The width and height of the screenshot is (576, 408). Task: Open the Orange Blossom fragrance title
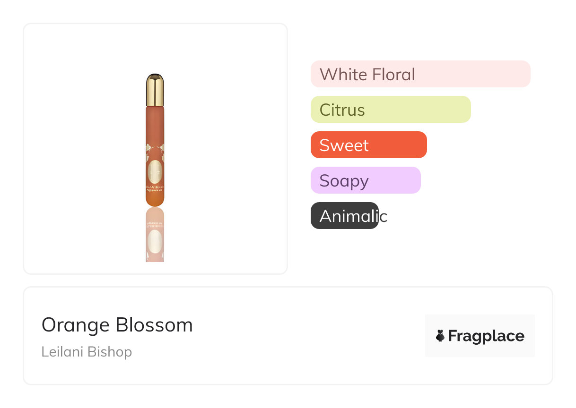117,325
